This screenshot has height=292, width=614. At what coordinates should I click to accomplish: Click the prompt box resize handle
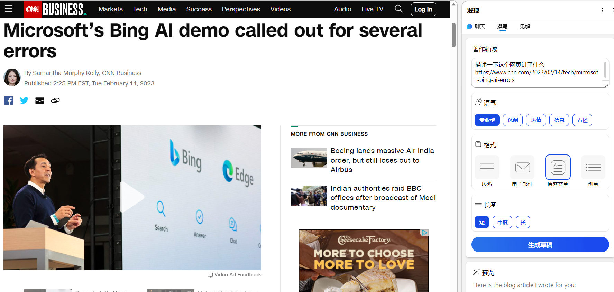pos(606,85)
